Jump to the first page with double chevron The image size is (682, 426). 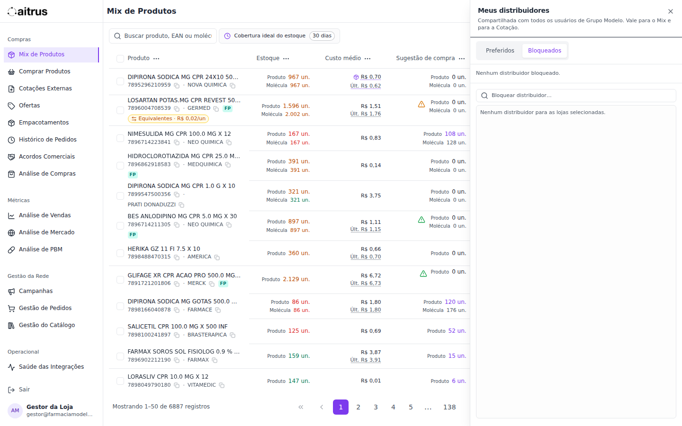301,407
